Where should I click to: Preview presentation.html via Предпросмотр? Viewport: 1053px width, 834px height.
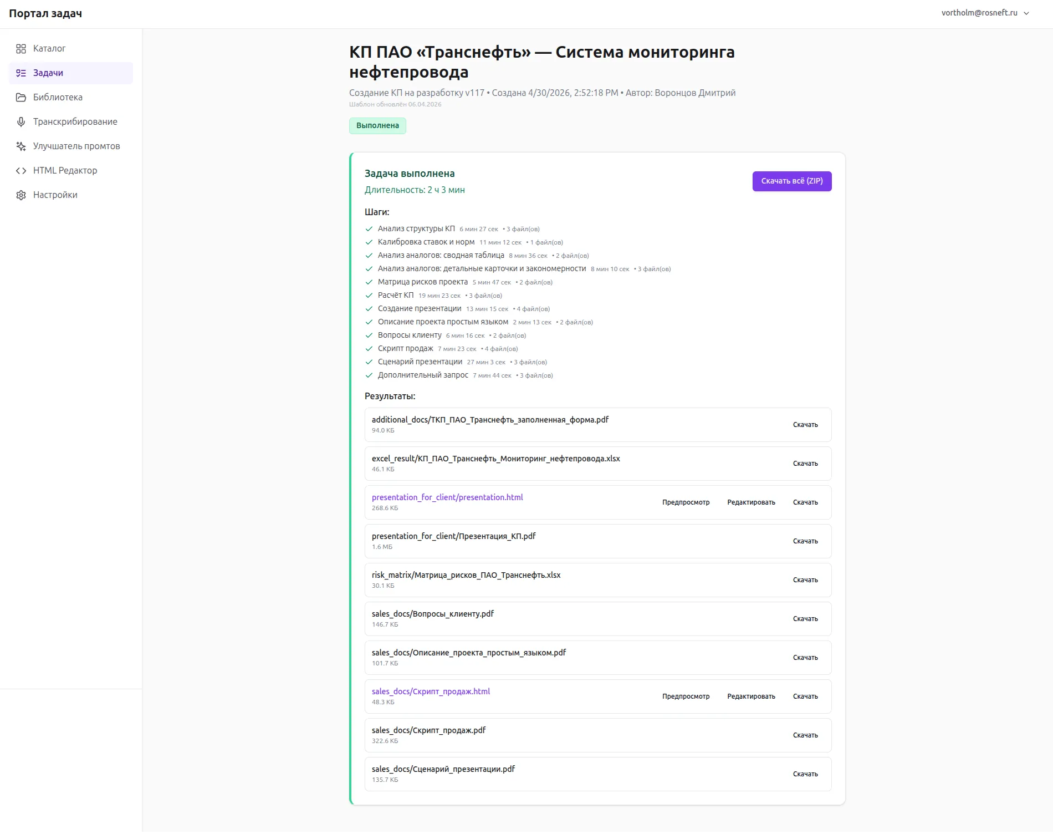tap(686, 502)
